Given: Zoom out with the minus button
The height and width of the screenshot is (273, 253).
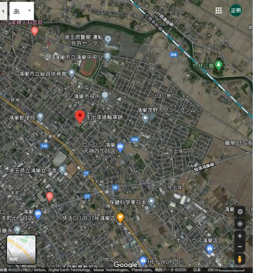Looking at the screenshot, I should tap(240, 247).
